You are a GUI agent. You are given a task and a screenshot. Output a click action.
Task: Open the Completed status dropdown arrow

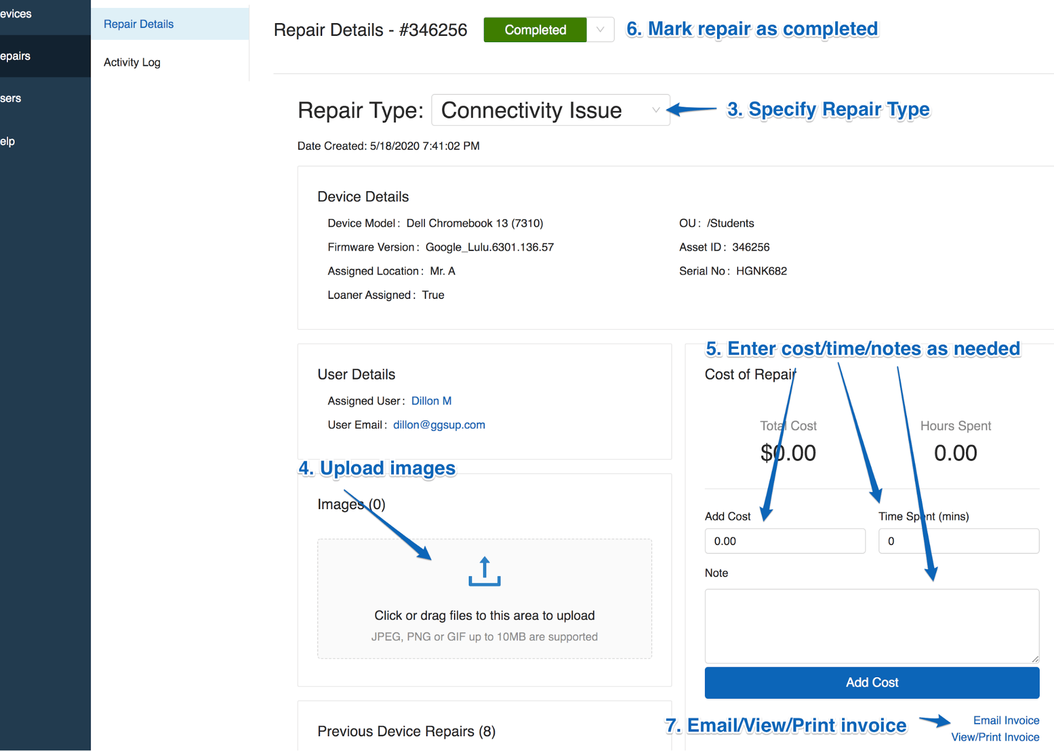600,30
